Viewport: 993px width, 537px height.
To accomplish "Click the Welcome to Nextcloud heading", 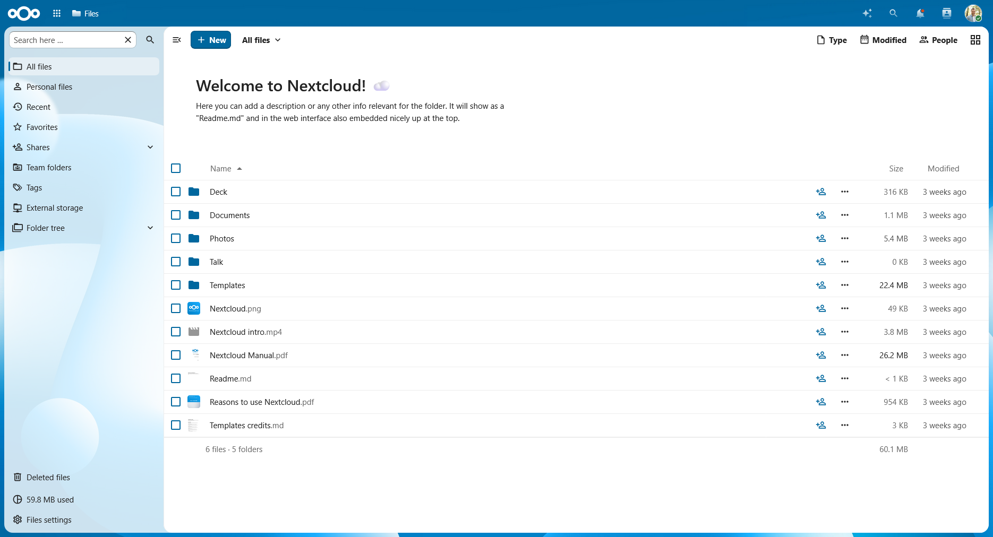I will point(281,85).
